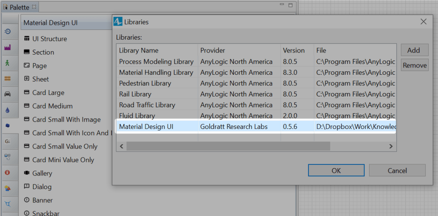Image resolution: width=438 pixels, height=216 pixels.
Task: Select Banner palette element
Action: tap(38, 200)
